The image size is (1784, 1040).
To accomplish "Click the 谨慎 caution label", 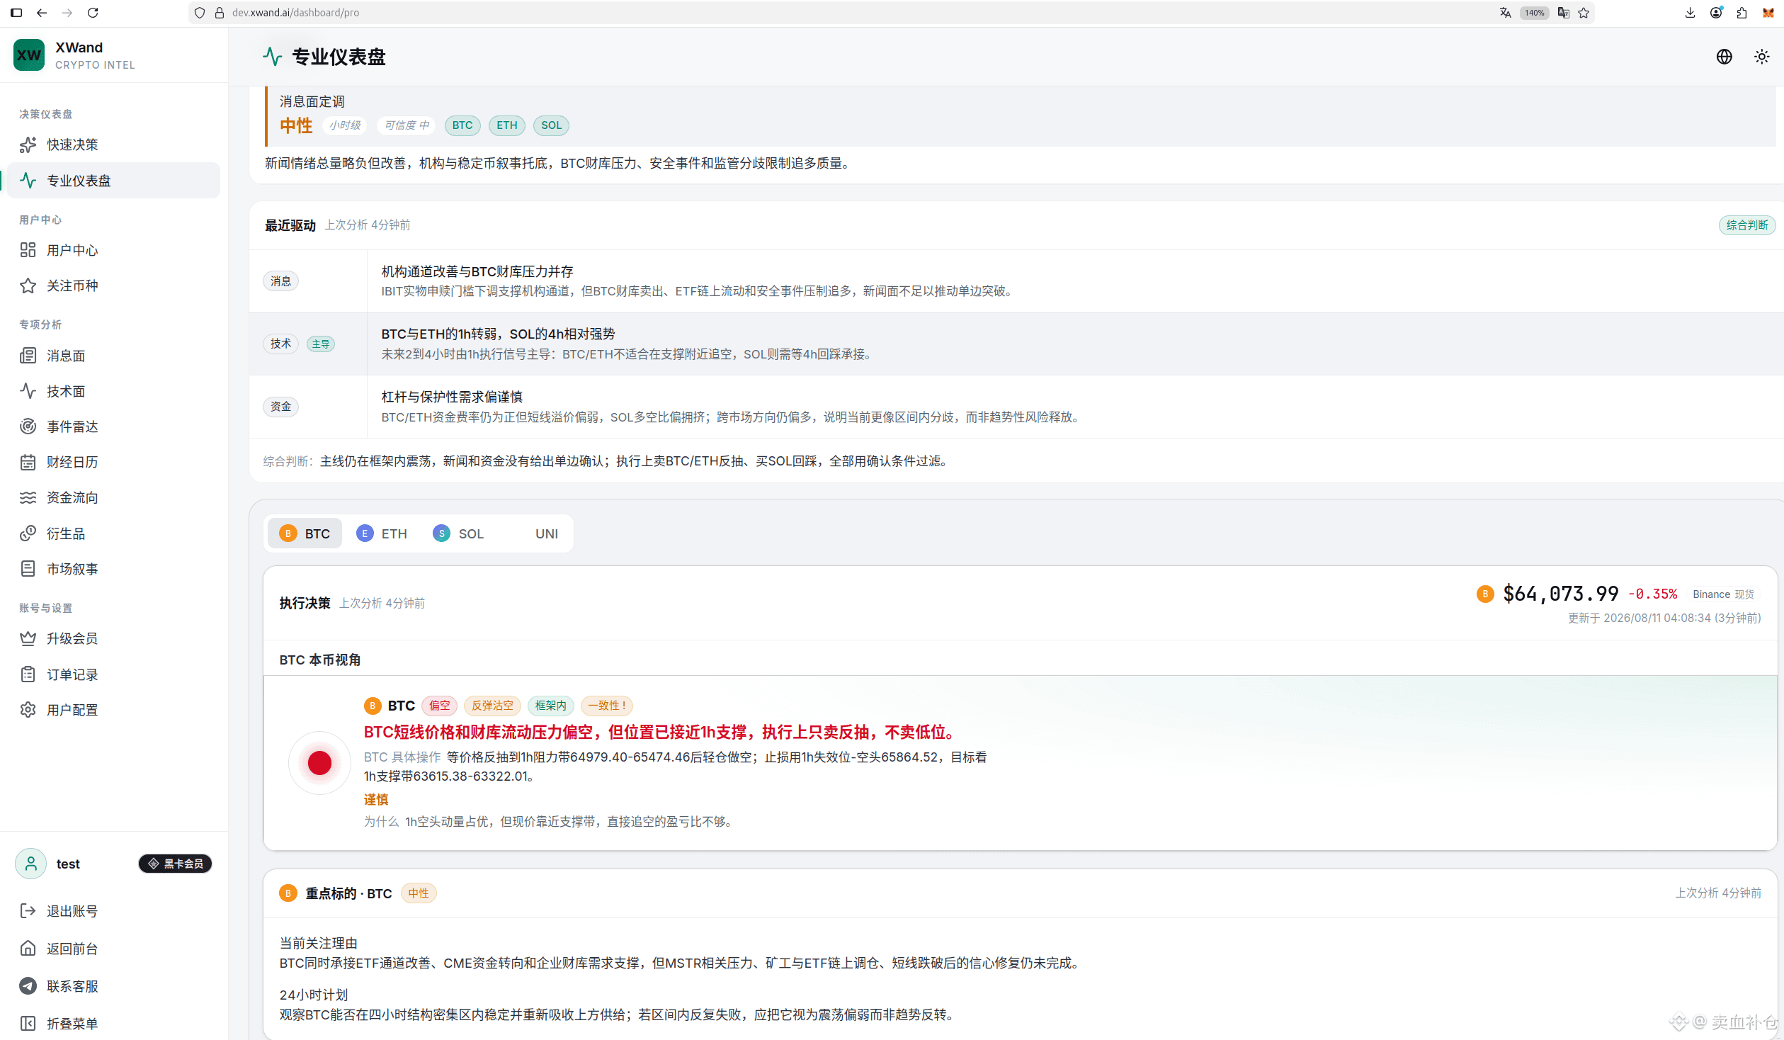I will pos(376,799).
